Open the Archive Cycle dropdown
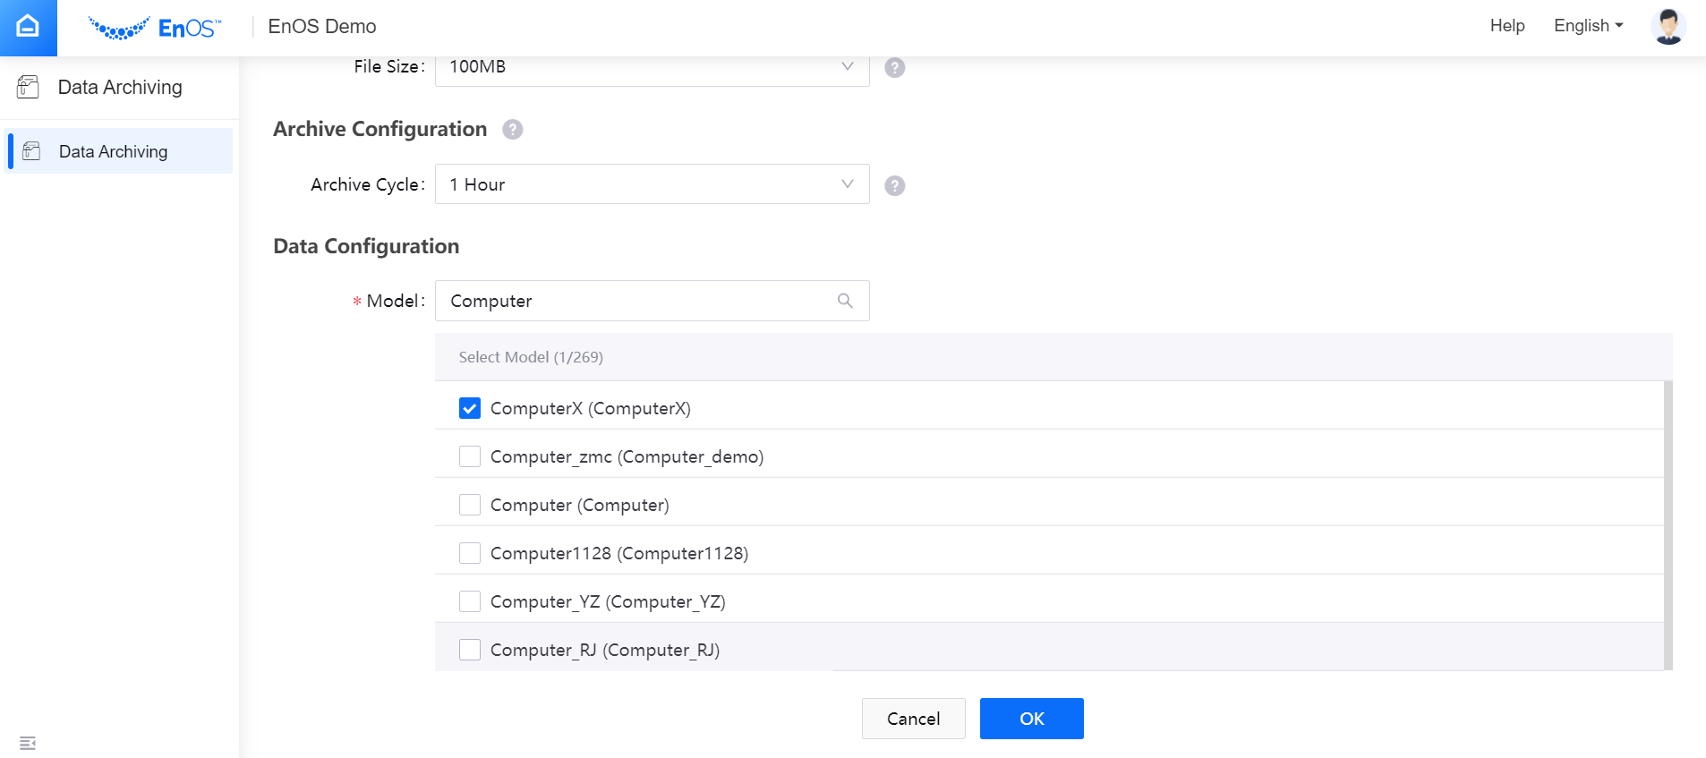The image size is (1706, 758). click(652, 184)
